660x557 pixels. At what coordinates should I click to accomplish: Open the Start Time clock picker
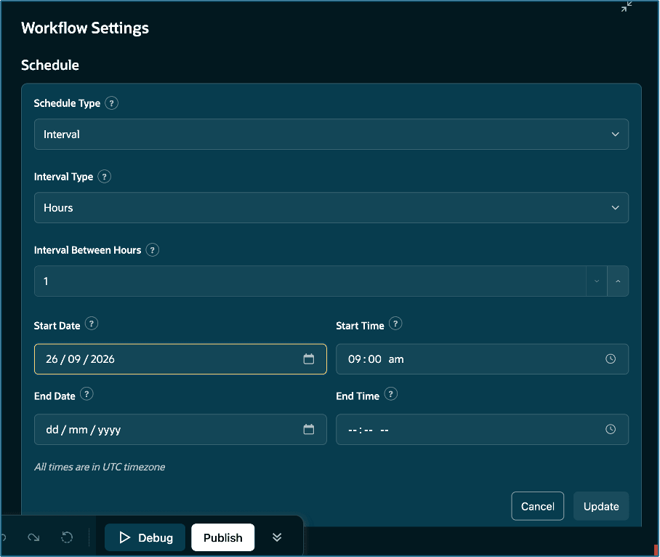611,359
